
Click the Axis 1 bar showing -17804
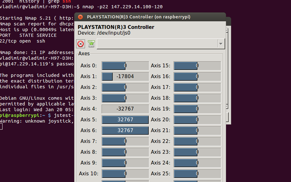[125, 76]
